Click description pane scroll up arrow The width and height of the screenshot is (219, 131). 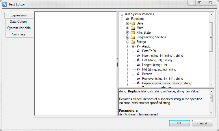211,92
